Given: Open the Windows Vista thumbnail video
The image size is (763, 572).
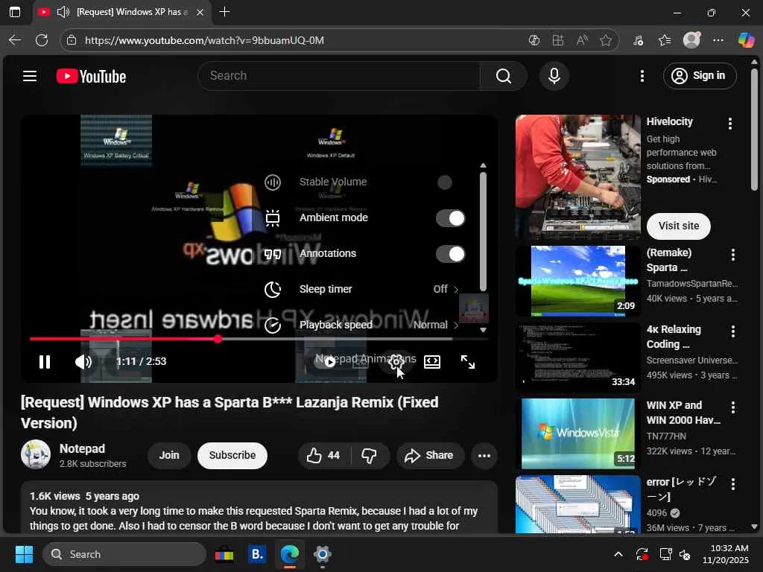Looking at the screenshot, I should click(577, 433).
